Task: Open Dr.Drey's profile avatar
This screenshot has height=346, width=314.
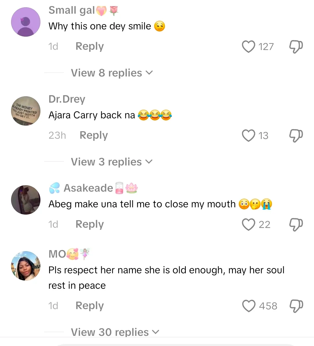Action: point(26,111)
